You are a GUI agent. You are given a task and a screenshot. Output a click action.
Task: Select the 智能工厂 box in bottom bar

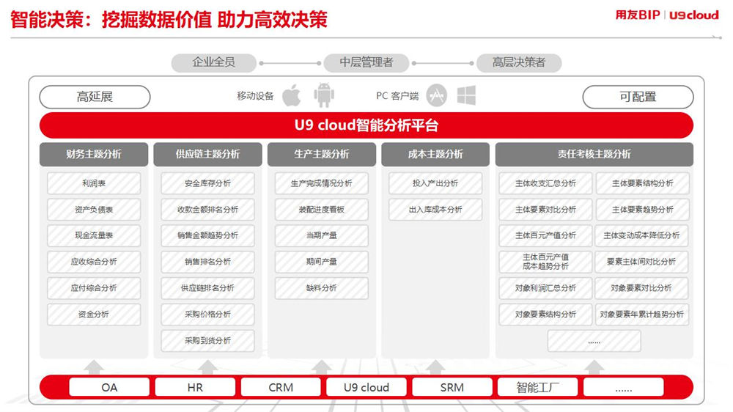pos(538,387)
